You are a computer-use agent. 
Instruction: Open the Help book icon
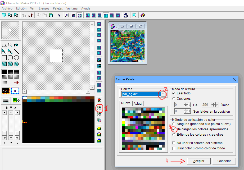point(142,15)
